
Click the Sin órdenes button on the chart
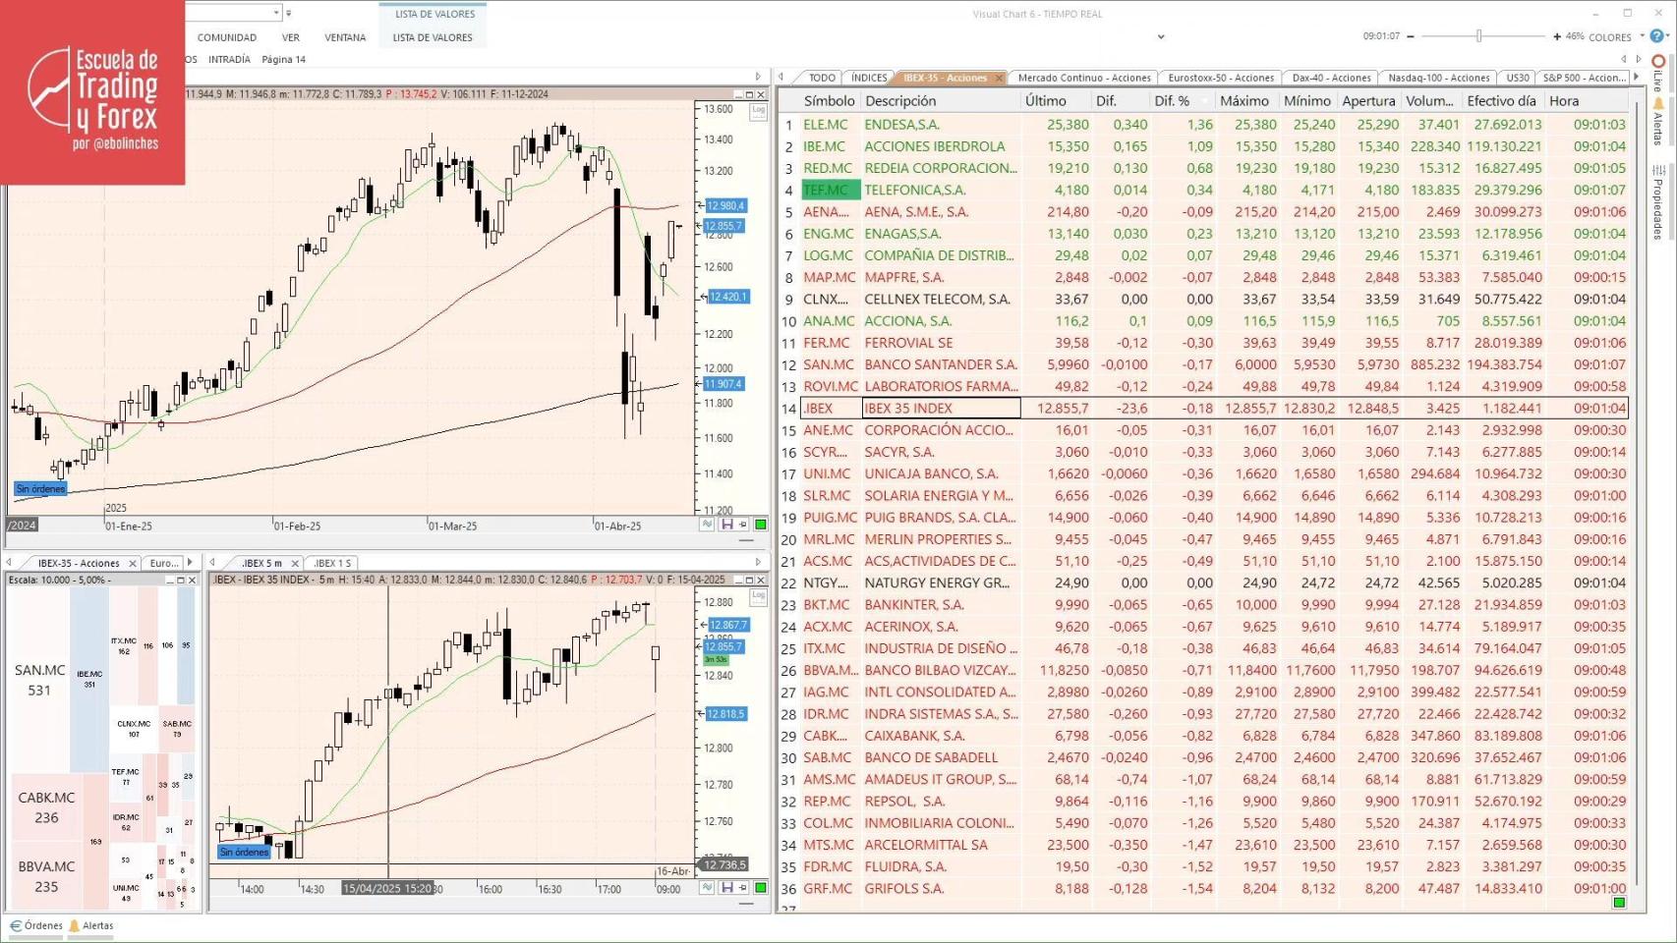pos(39,488)
